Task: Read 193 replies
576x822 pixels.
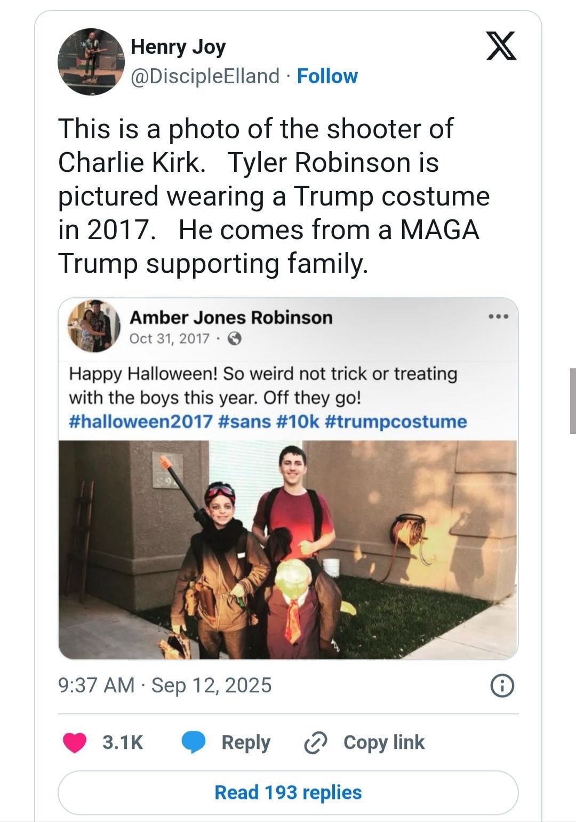Action: 288,793
